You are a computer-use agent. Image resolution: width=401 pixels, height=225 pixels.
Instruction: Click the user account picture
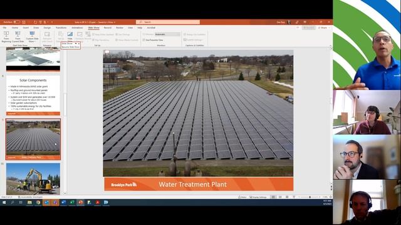tap(289, 22)
